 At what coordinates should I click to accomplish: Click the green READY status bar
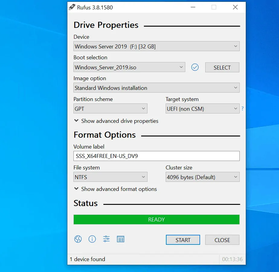156,219
